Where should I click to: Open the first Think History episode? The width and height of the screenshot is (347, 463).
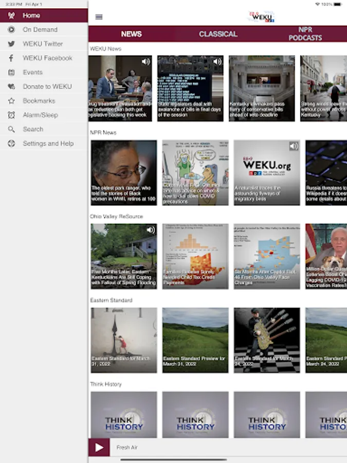point(123,415)
